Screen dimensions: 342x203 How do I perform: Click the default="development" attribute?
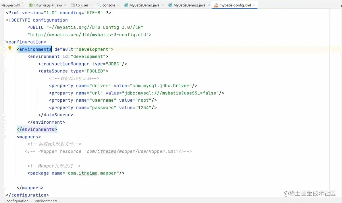point(83,49)
